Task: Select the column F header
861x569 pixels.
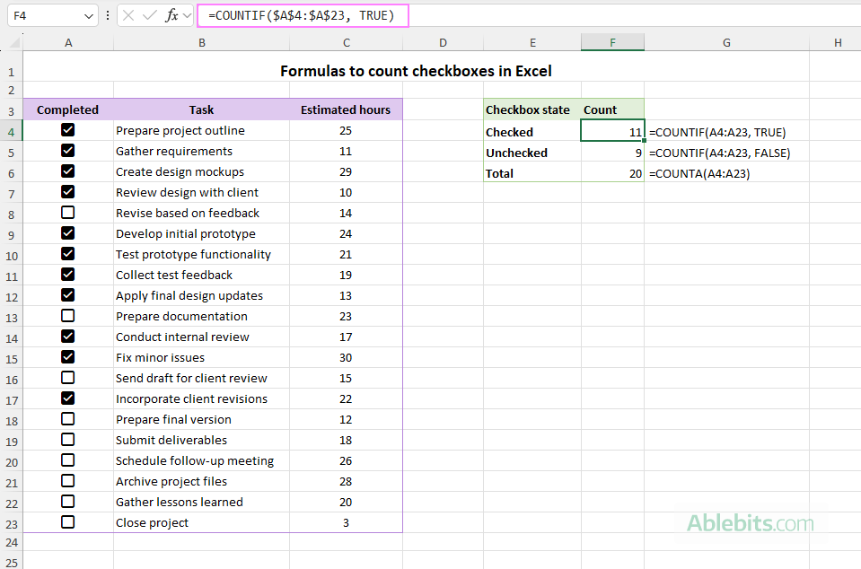Action: pyautogui.click(x=612, y=41)
